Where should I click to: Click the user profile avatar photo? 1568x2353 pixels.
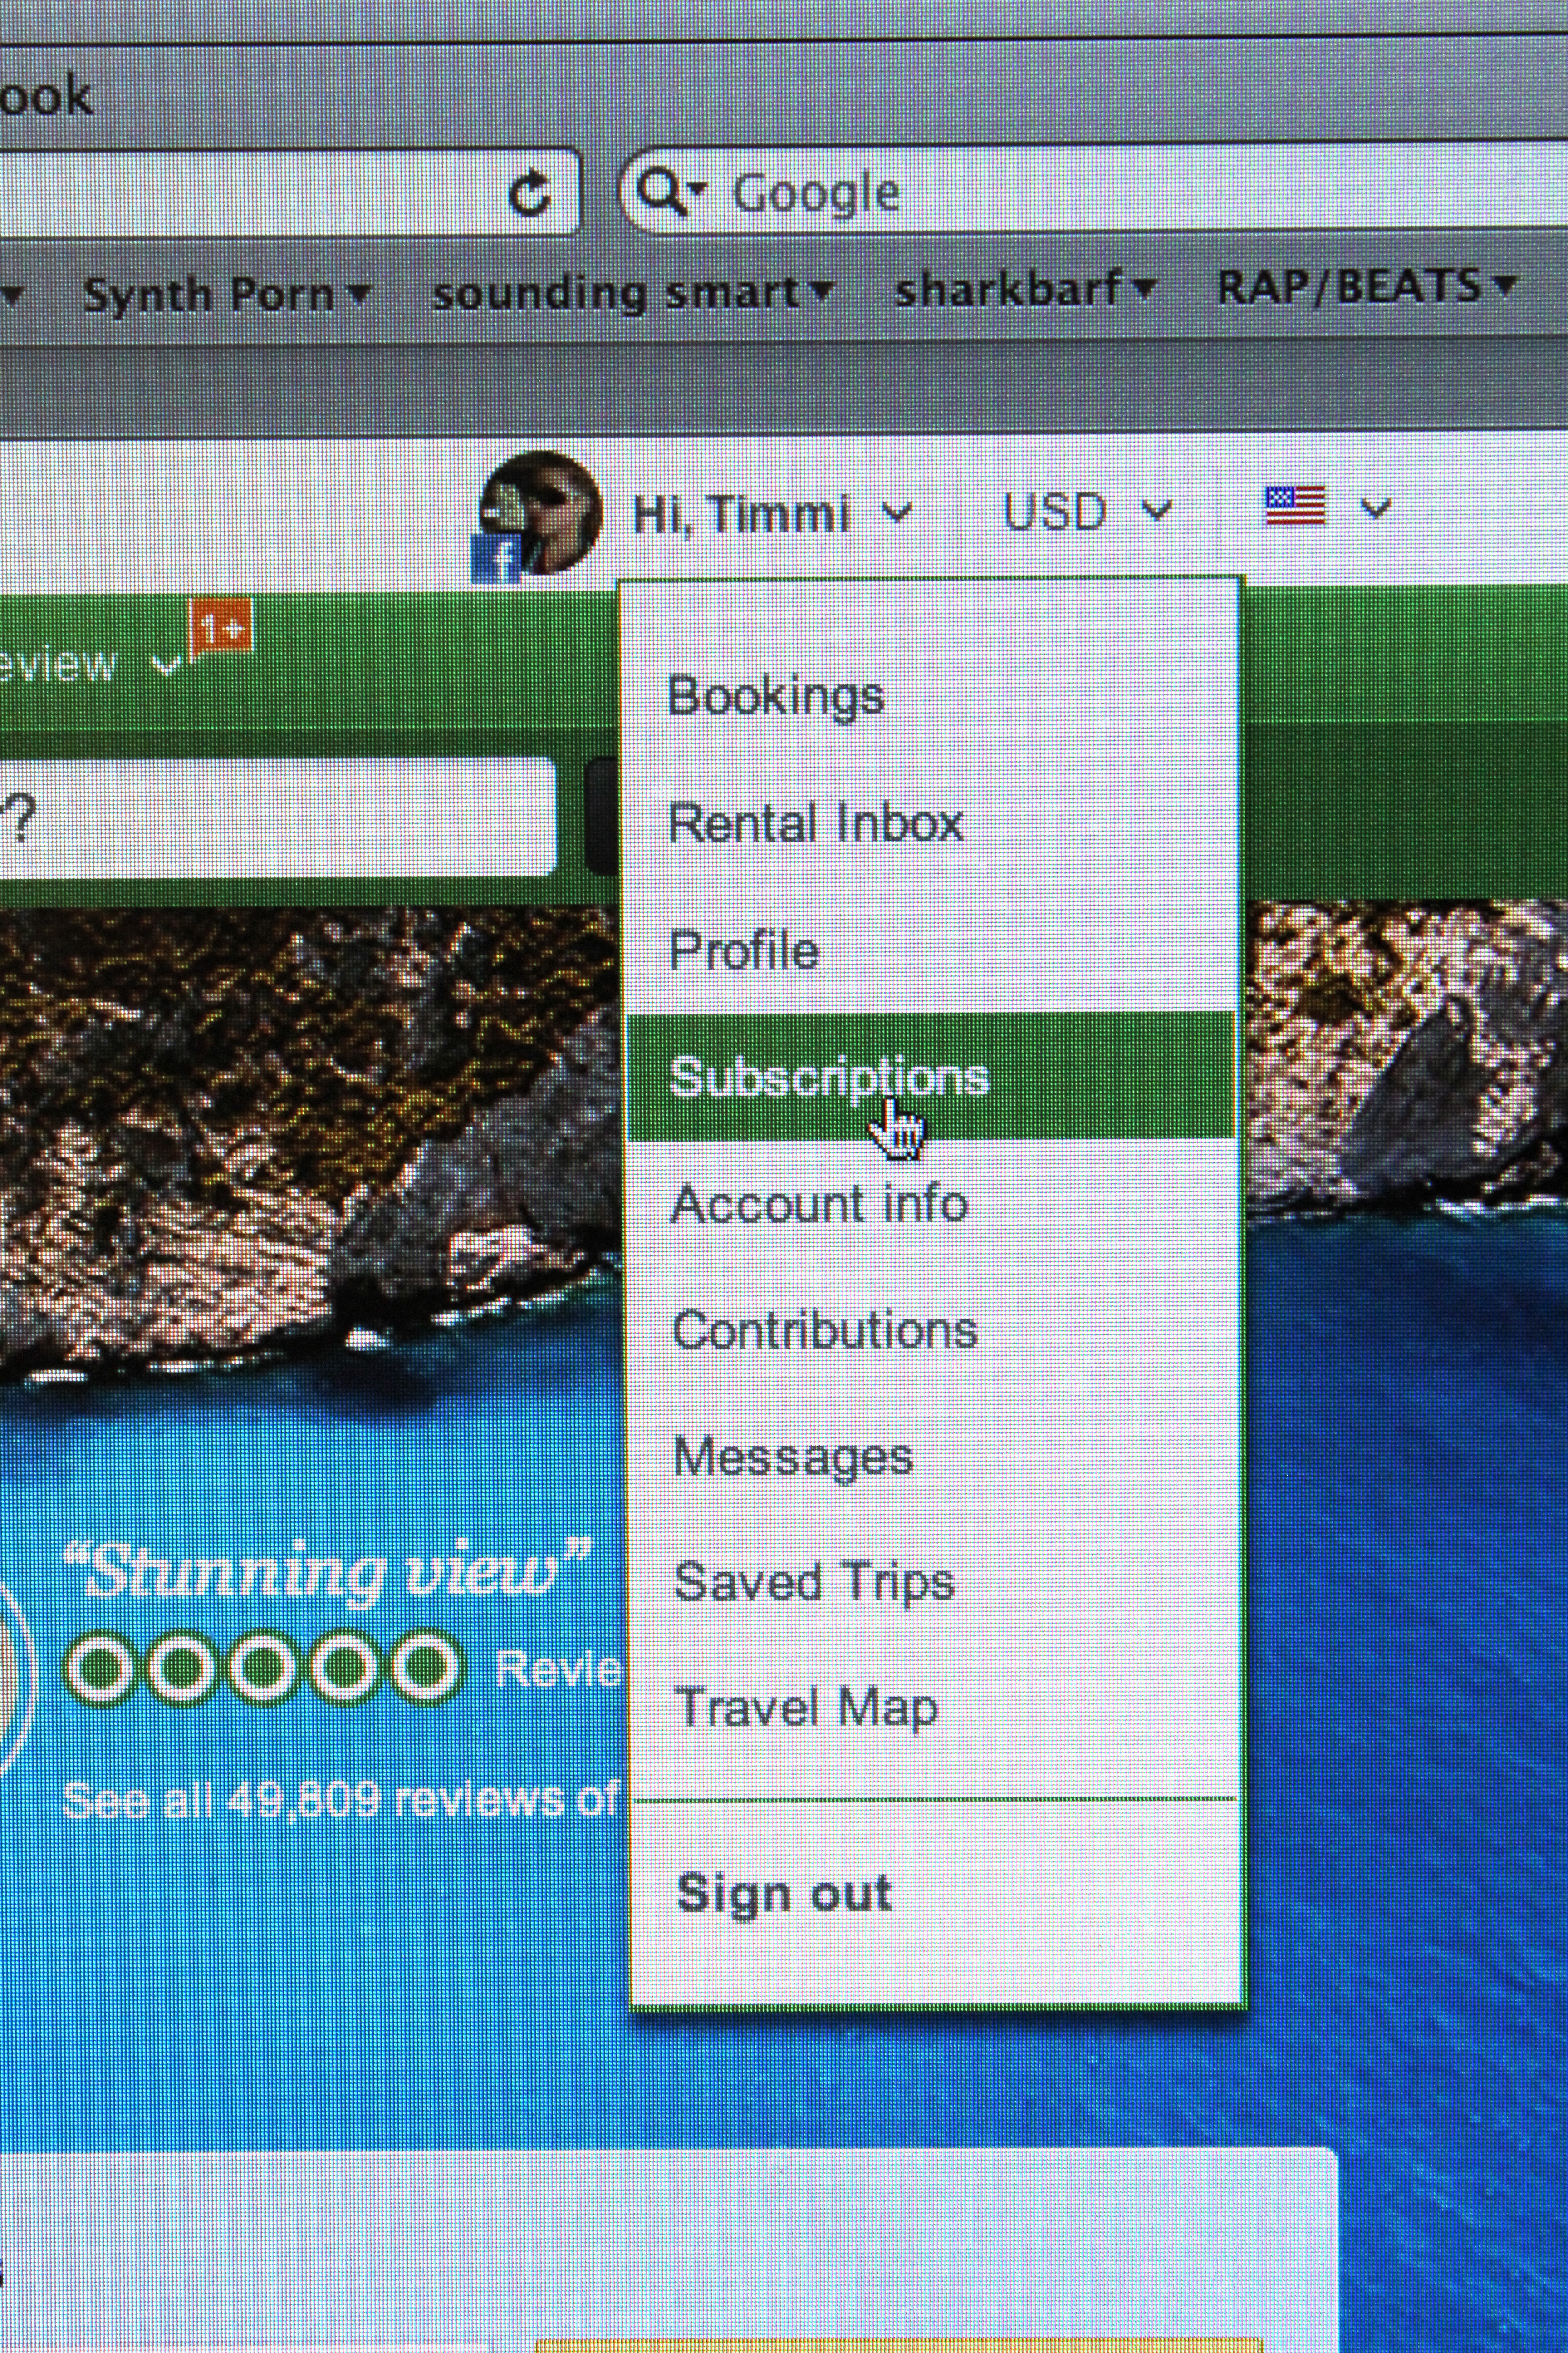tap(541, 512)
